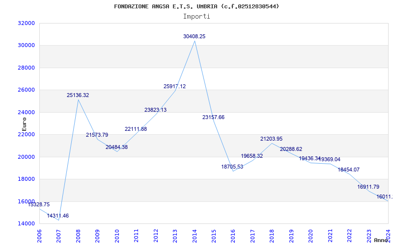
Task: Click the 2012 x-axis year label
Action: coord(156,236)
